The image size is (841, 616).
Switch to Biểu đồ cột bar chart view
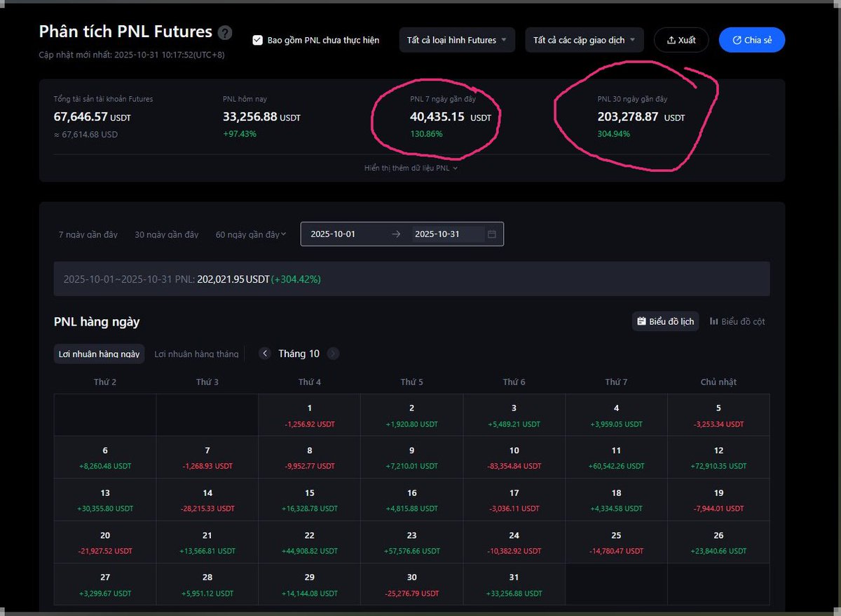737,321
